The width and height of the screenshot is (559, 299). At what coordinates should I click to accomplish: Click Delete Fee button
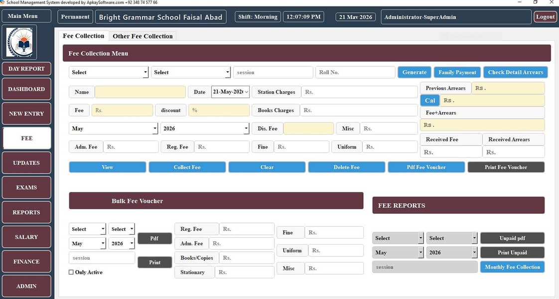(347, 167)
